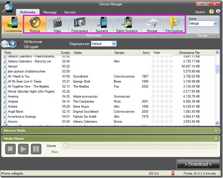Click the song list scrollbar up arrow
The height and width of the screenshot is (178, 223).
coord(217,52)
